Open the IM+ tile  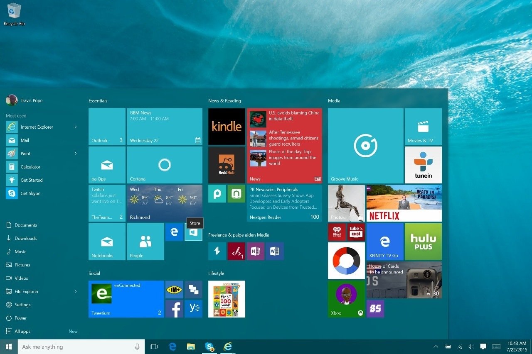click(x=174, y=289)
